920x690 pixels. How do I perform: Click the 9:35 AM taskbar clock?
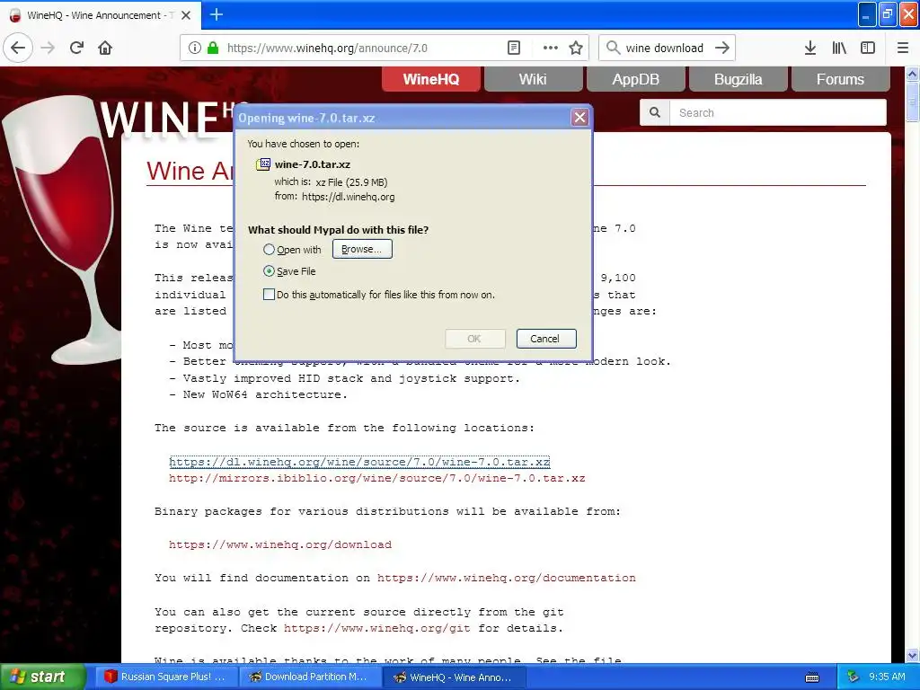[x=887, y=677]
